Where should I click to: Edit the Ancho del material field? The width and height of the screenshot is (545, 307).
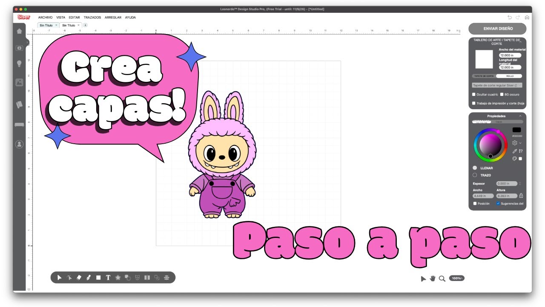tap(510, 55)
